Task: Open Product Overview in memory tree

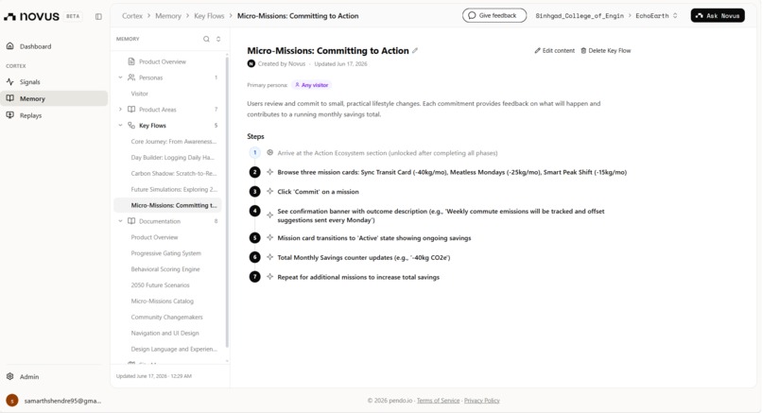Action: [163, 61]
